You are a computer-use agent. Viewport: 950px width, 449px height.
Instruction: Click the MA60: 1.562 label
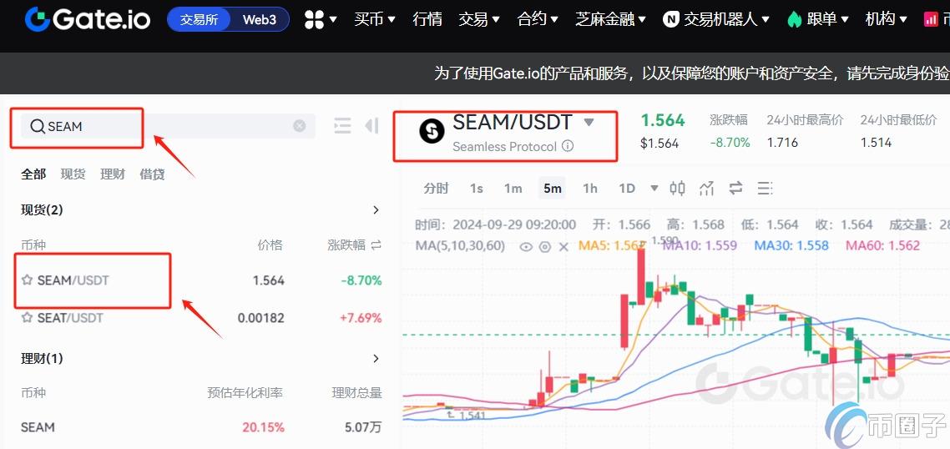pos(882,245)
